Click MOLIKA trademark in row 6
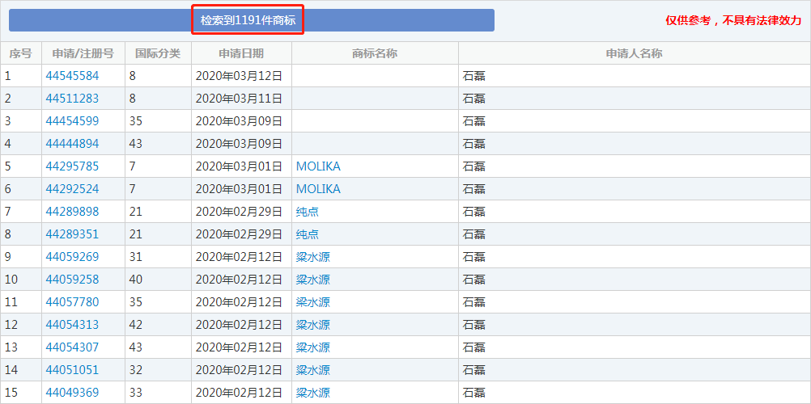 (318, 189)
